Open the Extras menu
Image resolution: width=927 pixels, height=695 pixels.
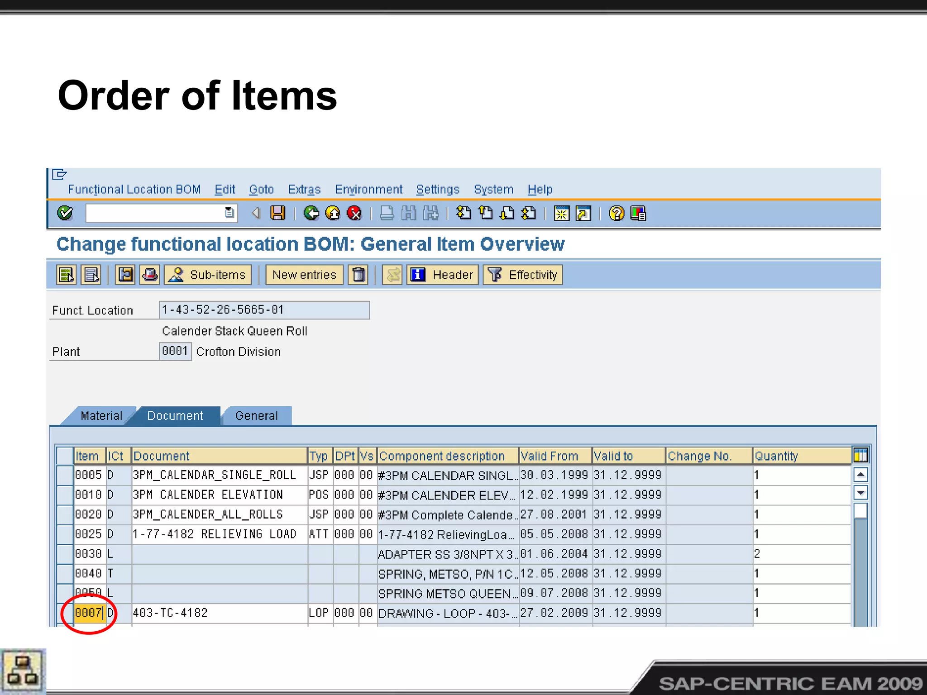(x=304, y=189)
